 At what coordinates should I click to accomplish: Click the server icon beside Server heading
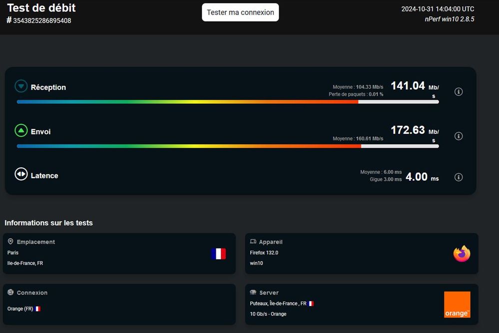coord(253,293)
